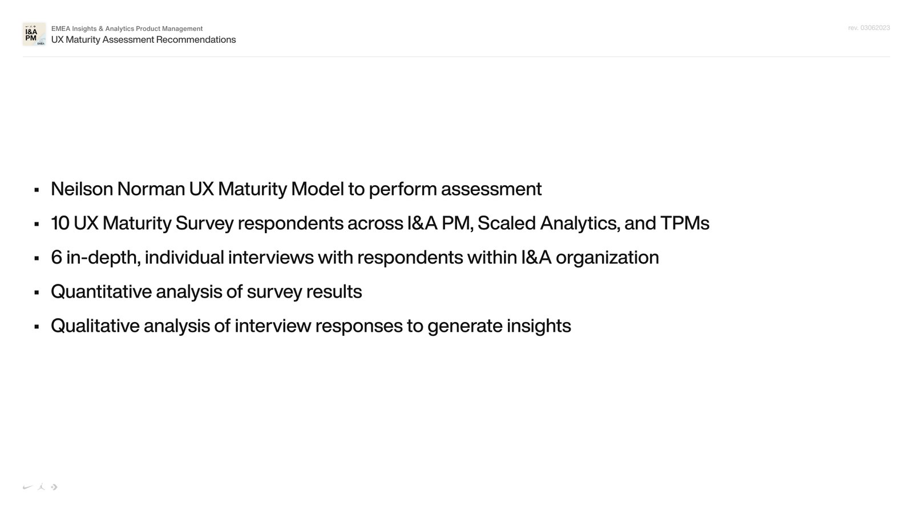Image resolution: width=913 pixels, height=513 pixels.
Task: Select the Quantitative analysis of survey results bullet
Action: pos(207,291)
